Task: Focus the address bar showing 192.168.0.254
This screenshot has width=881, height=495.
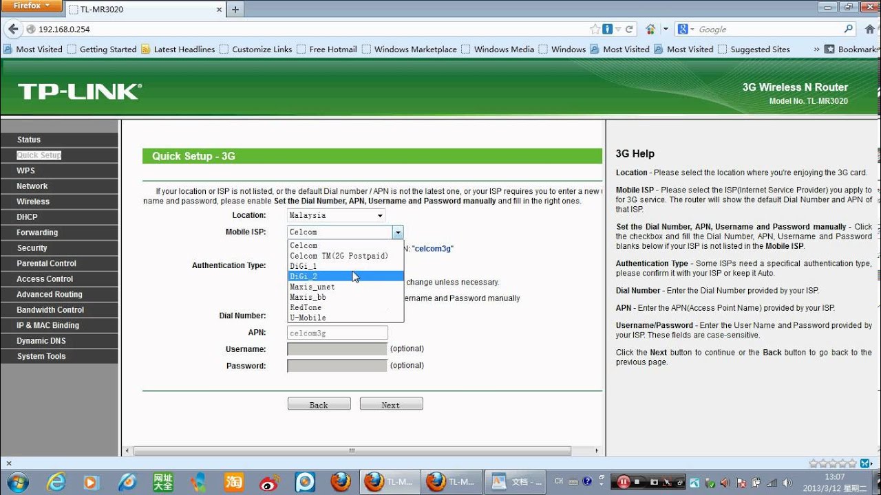Action: (x=306, y=30)
